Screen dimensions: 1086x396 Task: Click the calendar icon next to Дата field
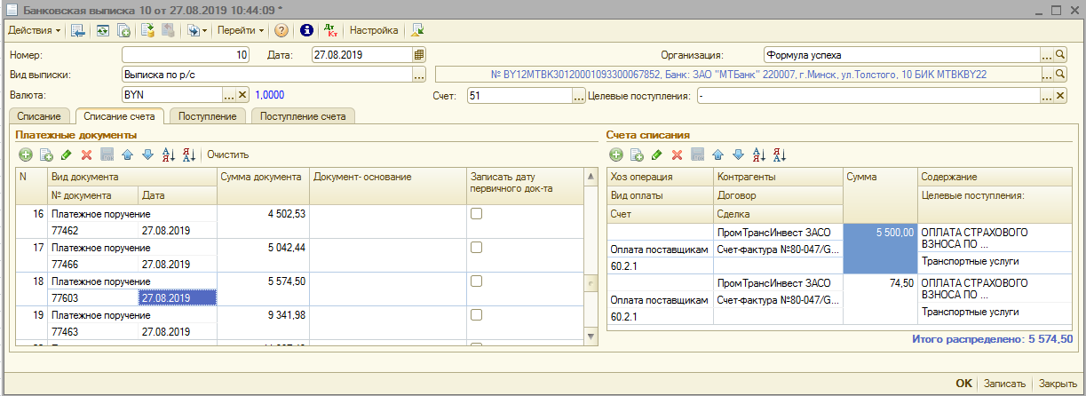point(419,54)
